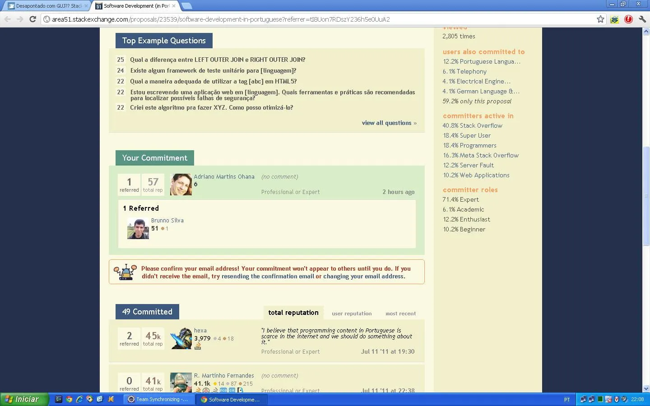Image resolution: width=650 pixels, height=406 pixels.
Task: Bookmark this page with the star icon
Action: click(600, 19)
